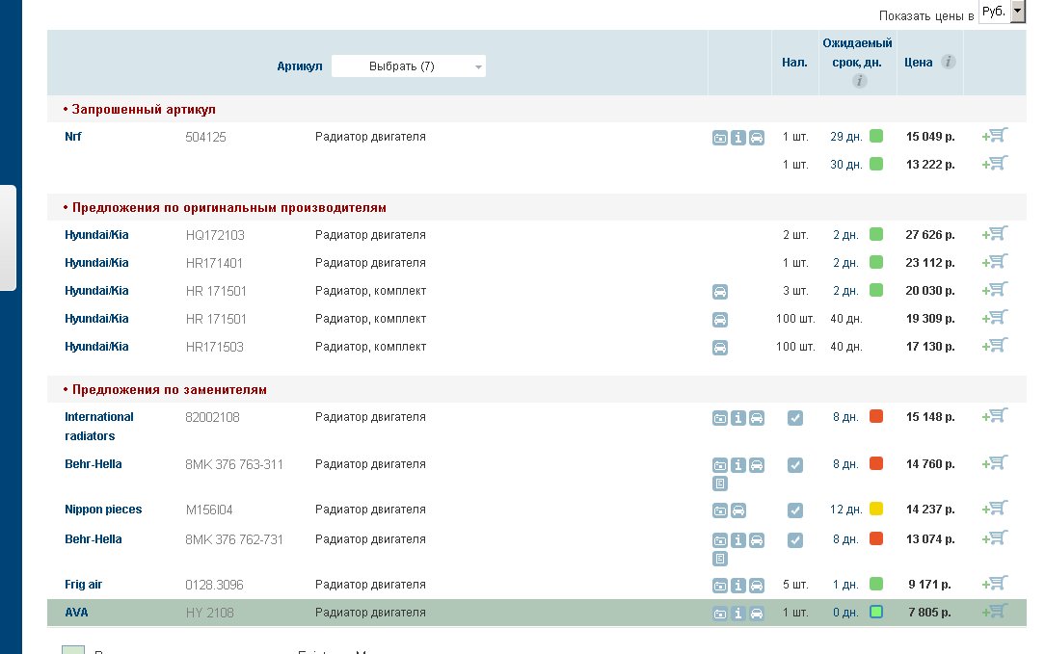Open photo icon for International radiators 82002108

click(720, 418)
